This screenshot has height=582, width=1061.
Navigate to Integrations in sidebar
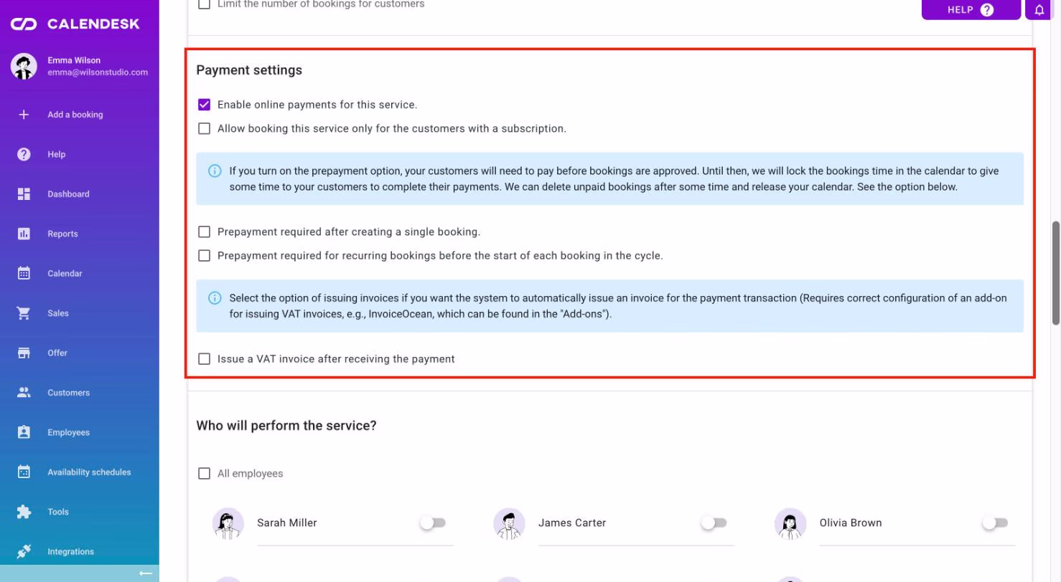point(80,551)
